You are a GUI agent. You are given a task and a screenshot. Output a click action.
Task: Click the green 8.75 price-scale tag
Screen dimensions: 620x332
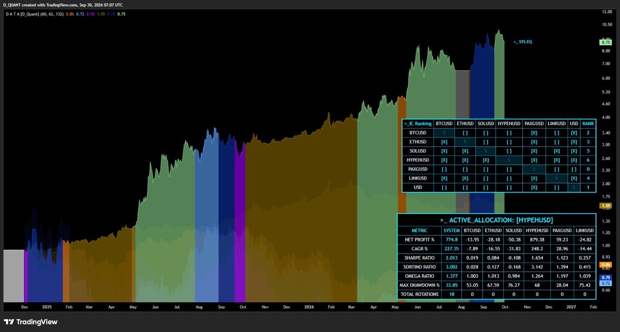click(x=605, y=43)
